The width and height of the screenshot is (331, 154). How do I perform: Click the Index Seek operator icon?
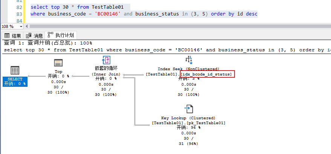pos(188,60)
